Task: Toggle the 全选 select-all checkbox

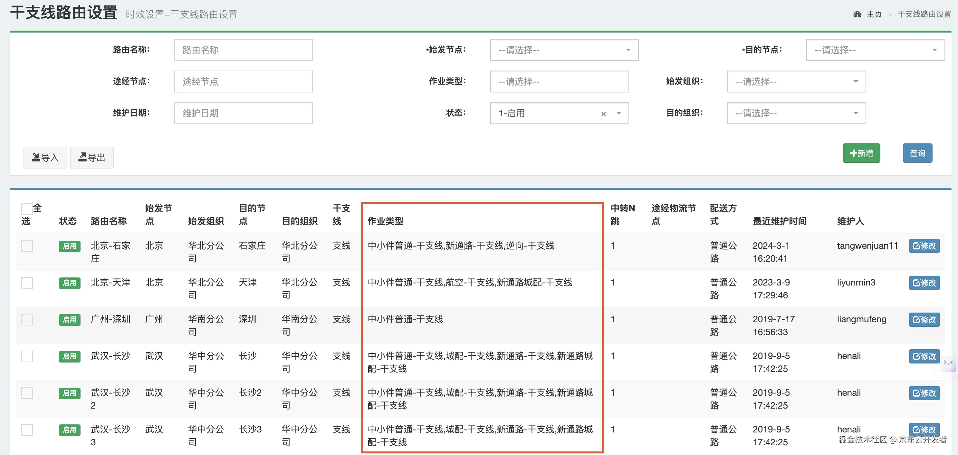Action: pos(27,209)
